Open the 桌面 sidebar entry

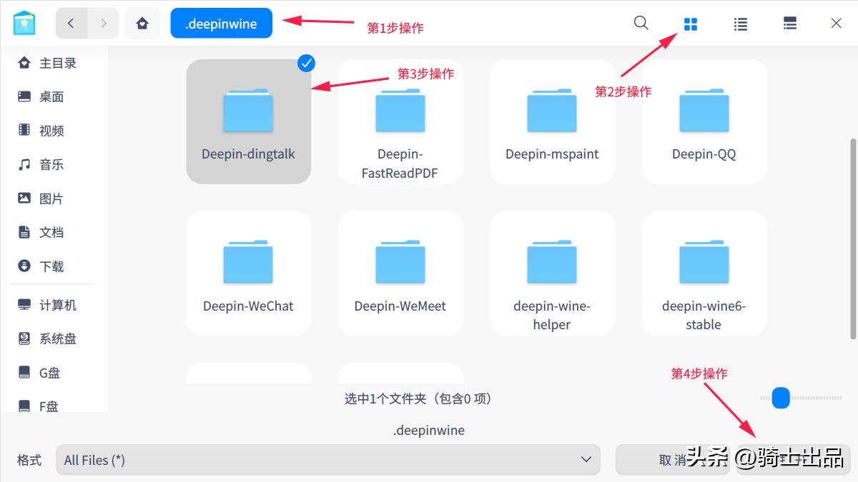(x=52, y=96)
